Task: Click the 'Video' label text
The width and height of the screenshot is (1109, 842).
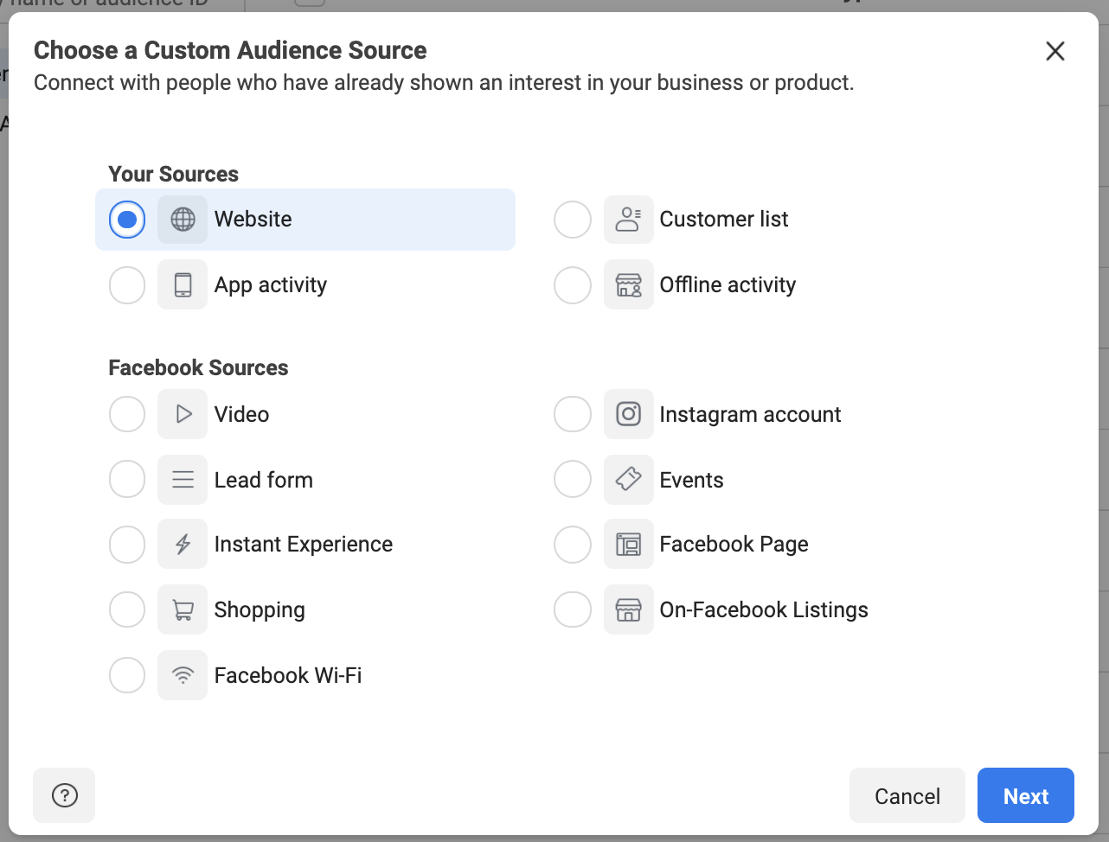Action: click(x=242, y=414)
